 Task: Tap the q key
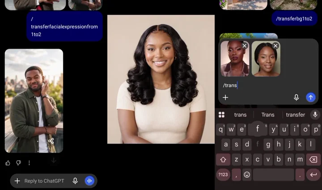[220, 129]
